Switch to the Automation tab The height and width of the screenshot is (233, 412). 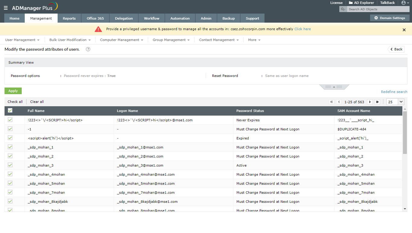[x=180, y=18]
